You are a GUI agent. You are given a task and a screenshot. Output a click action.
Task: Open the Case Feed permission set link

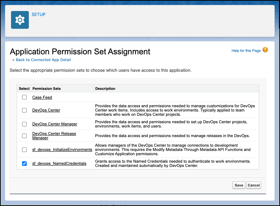click(x=42, y=97)
